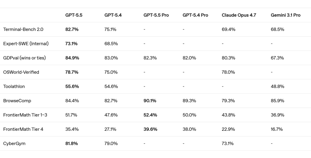Click the GPT-5.5 Pro column header

tap(156, 15)
